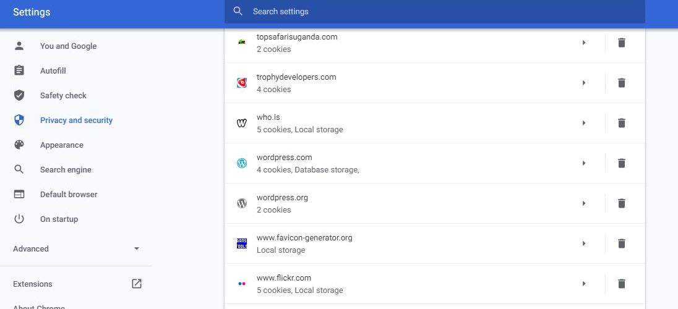Expand who.is cookie details arrow
The image size is (678, 309).
[584, 123]
